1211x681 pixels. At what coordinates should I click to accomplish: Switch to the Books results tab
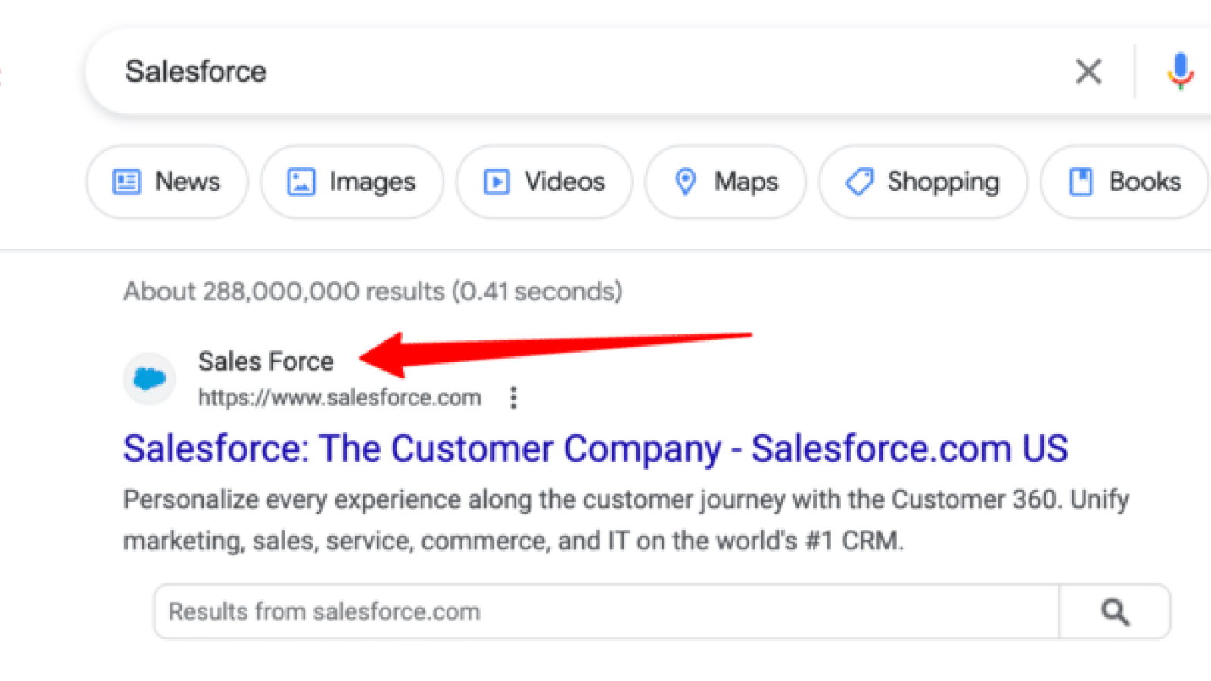click(1125, 182)
